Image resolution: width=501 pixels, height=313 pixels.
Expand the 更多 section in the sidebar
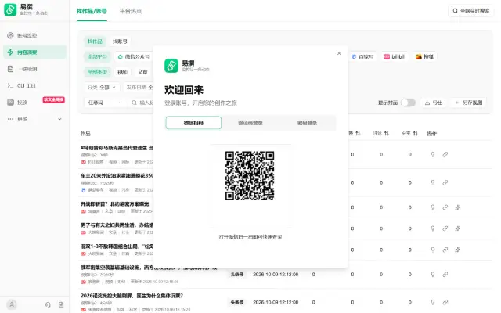point(34,119)
